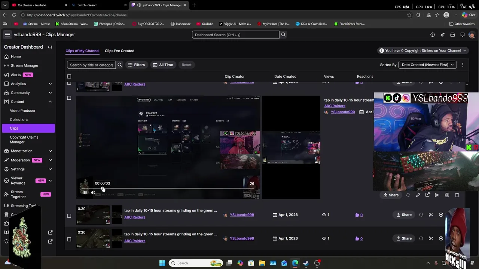This screenshot has width=479, height=269.
Task: Open the help question mark icon
Action: click(433, 35)
